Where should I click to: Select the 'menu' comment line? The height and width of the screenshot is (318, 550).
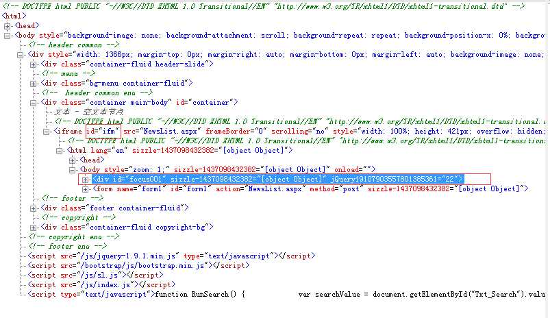[68, 74]
